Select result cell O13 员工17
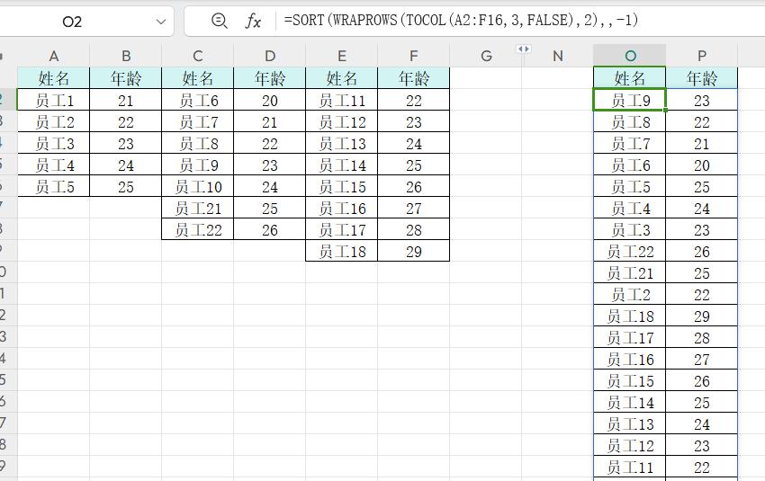The height and width of the screenshot is (481, 765). click(630, 337)
